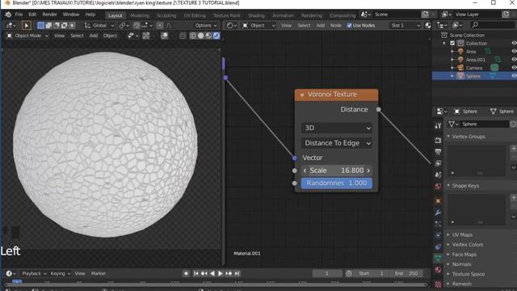Hide the Camera via its eye icon
The width and height of the screenshot is (517, 291).
tap(514, 68)
